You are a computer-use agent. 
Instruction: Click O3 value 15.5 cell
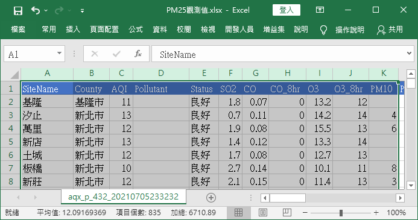click(x=319, y=128)
